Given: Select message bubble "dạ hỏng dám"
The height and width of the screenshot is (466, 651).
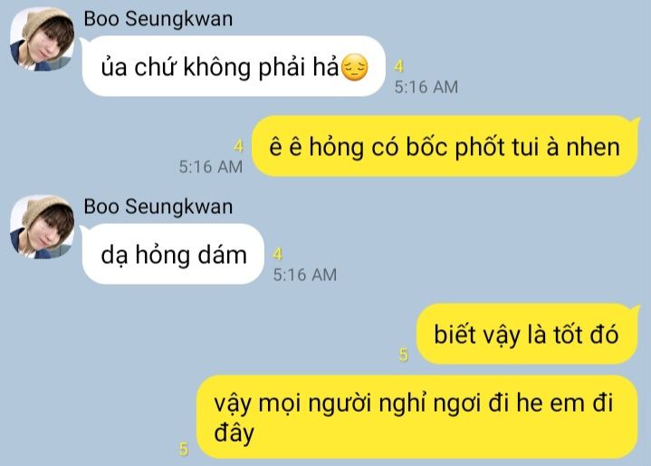Looking at the screenshot, I should pos(173,254).
